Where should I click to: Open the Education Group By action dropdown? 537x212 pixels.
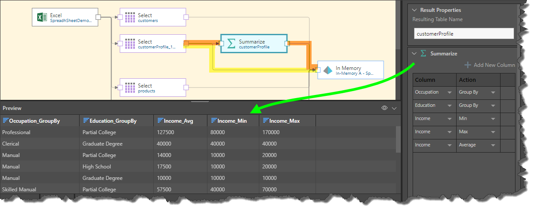(x=493, y=106)
